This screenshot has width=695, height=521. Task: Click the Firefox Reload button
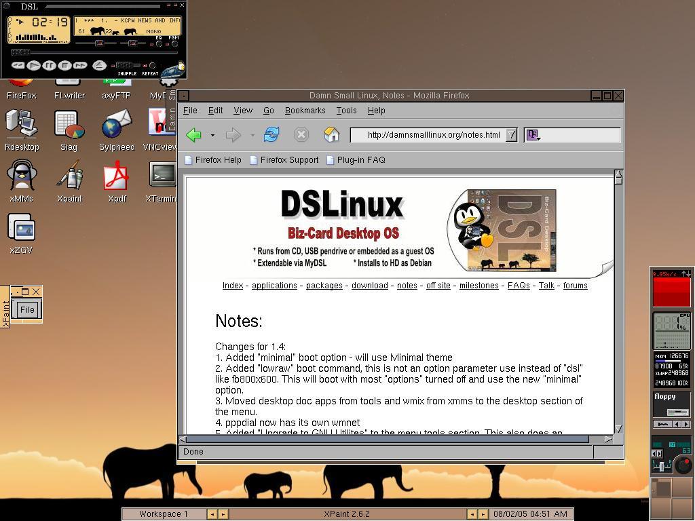coord(271,134)
